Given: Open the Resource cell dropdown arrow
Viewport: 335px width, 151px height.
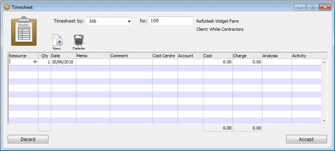Looking at the screenshot, I should (35, 62).
